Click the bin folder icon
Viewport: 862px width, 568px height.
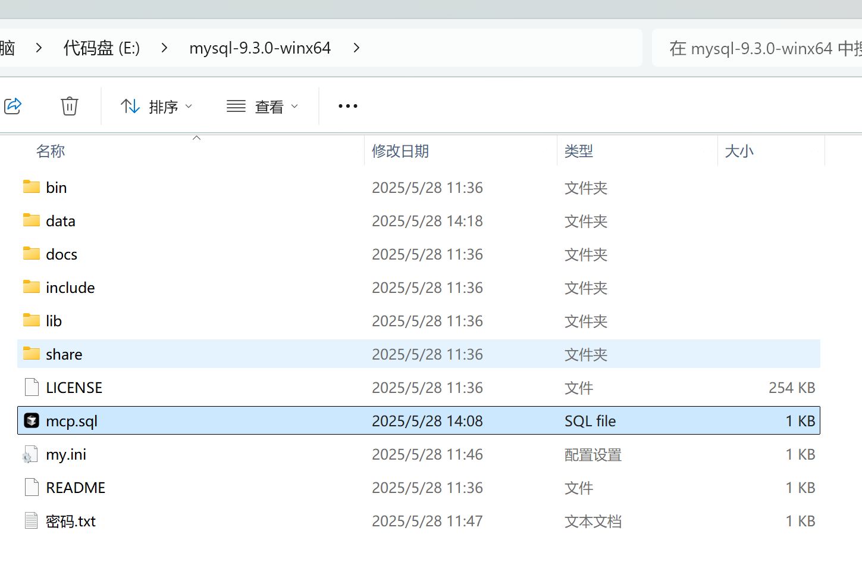click(x=32, y=187)
